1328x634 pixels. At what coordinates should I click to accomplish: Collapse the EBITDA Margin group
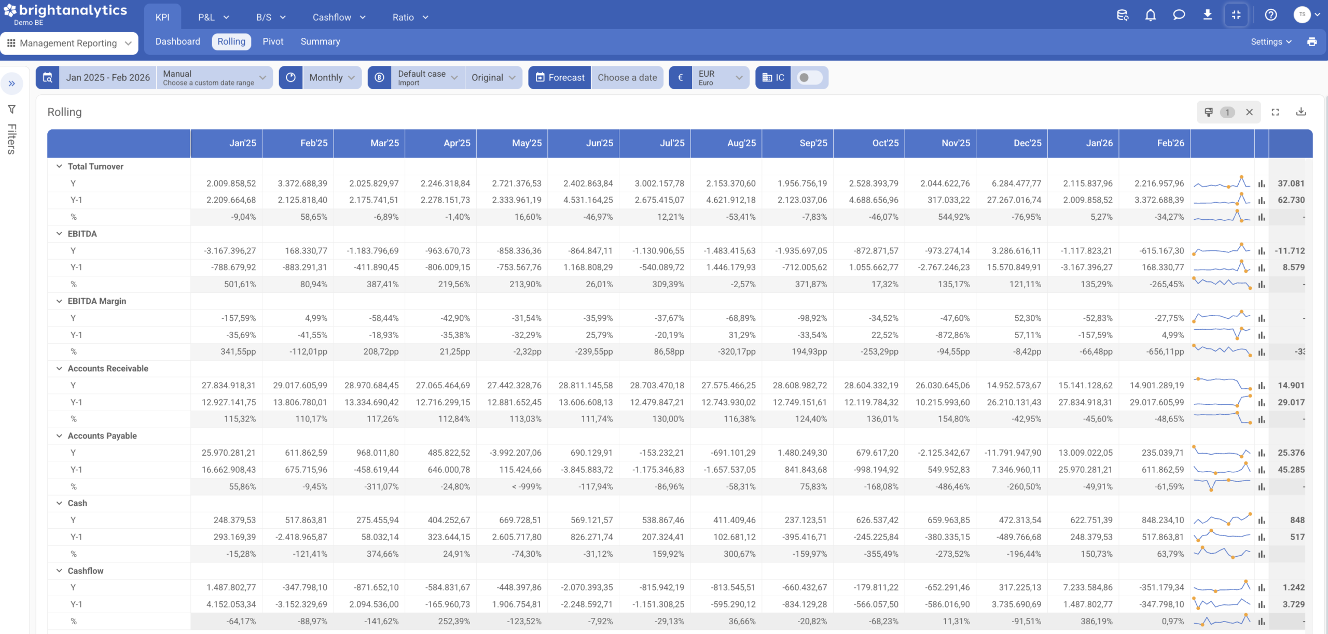point(59,301)
